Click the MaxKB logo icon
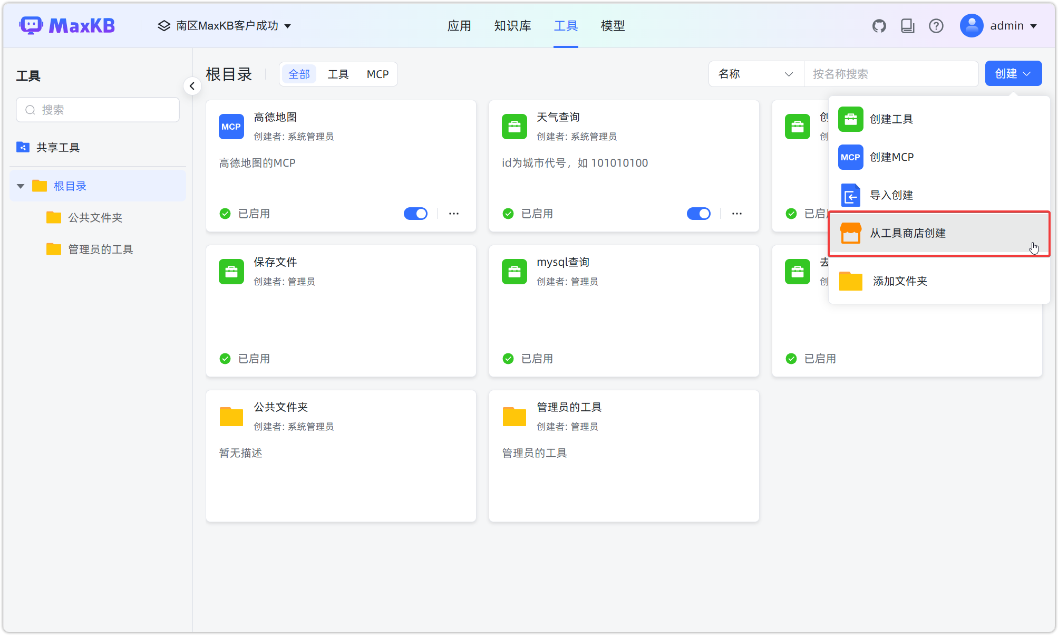The width and height of the screenshot is (1058, 635). coord(31,25)
